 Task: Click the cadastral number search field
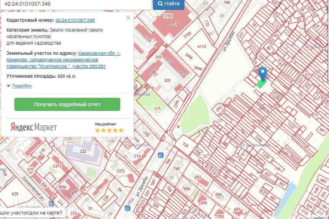[75, 4]
